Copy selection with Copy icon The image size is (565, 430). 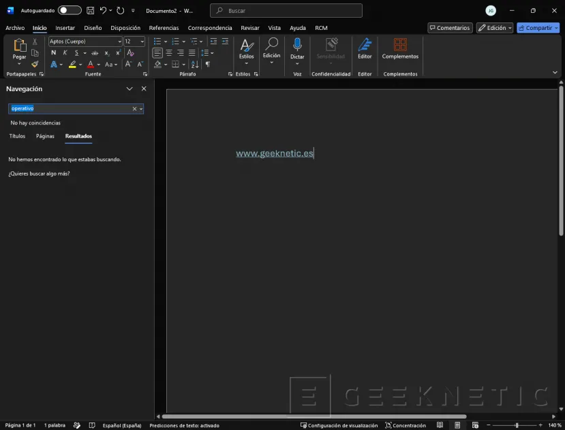tap(35, 53)
